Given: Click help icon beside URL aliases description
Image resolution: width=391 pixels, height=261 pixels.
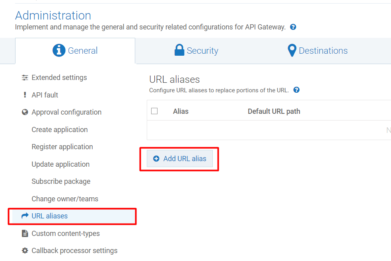Looking at the screenshot, I should click(296, 90).
